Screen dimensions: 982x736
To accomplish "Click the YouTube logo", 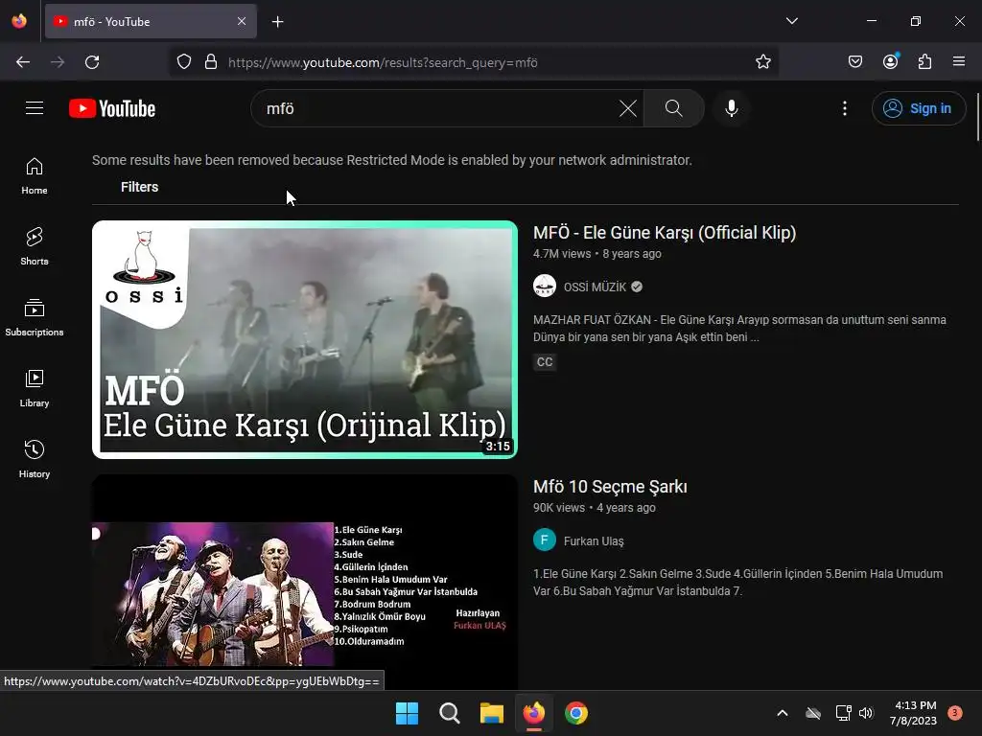I will pos(112,108).
